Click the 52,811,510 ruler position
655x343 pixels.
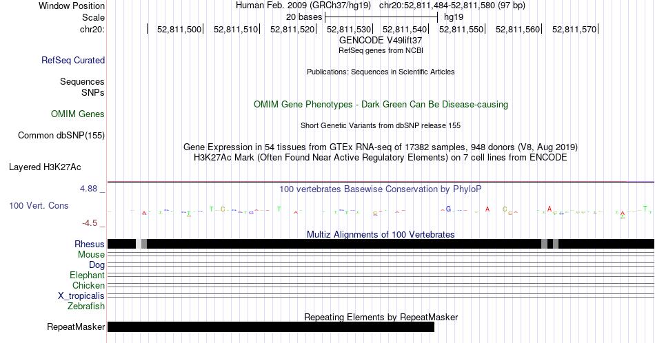coord(236,29)
